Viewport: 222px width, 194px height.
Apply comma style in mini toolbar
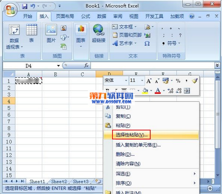[186, 81]
